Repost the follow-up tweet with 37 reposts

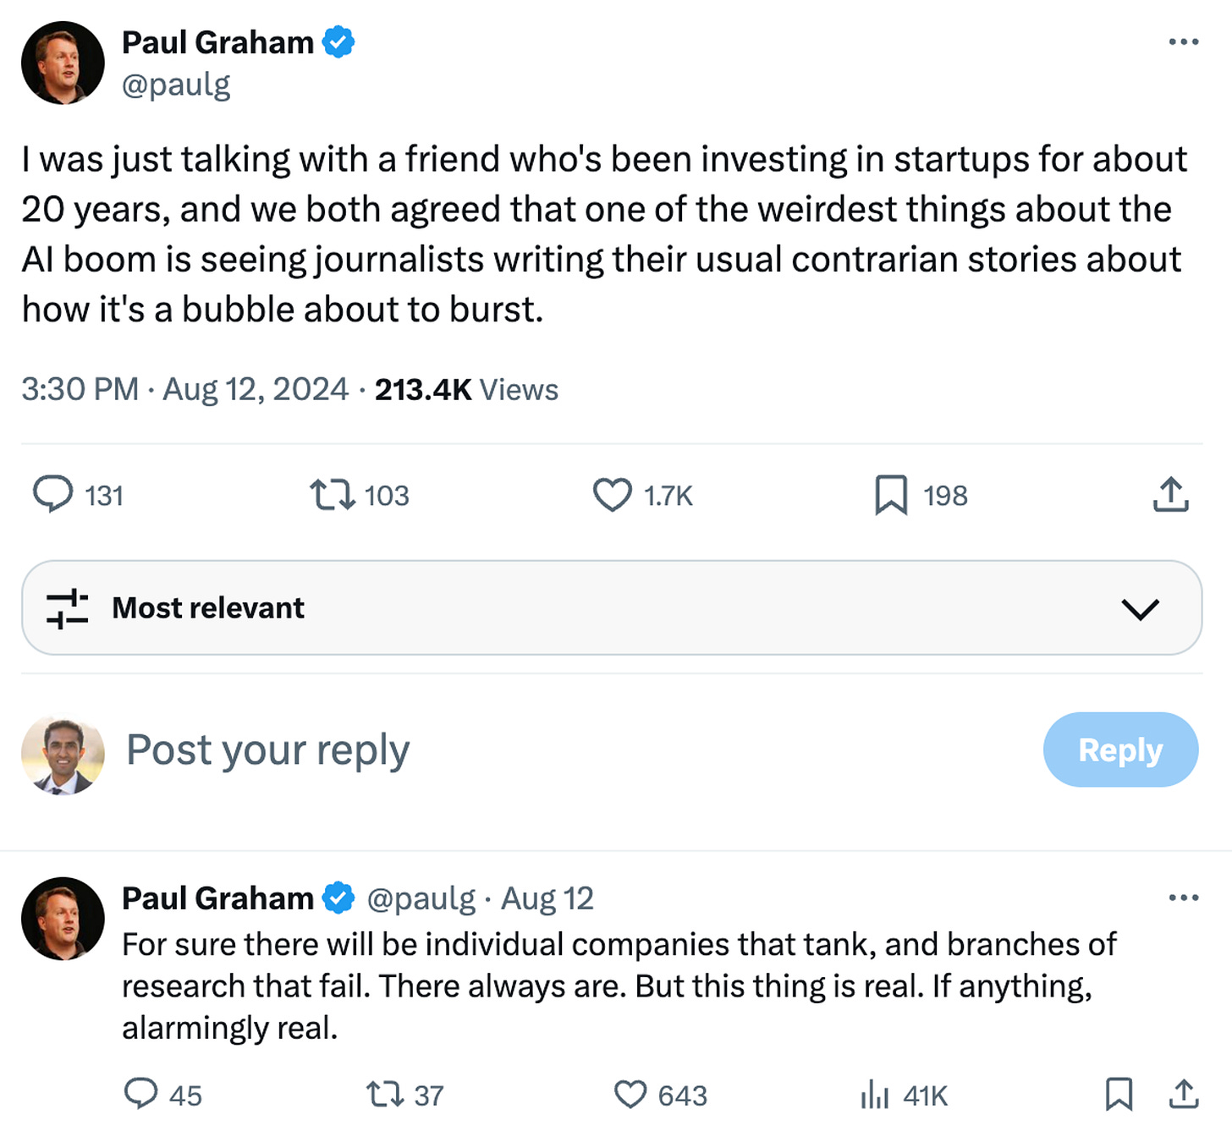click(385, 1095)
